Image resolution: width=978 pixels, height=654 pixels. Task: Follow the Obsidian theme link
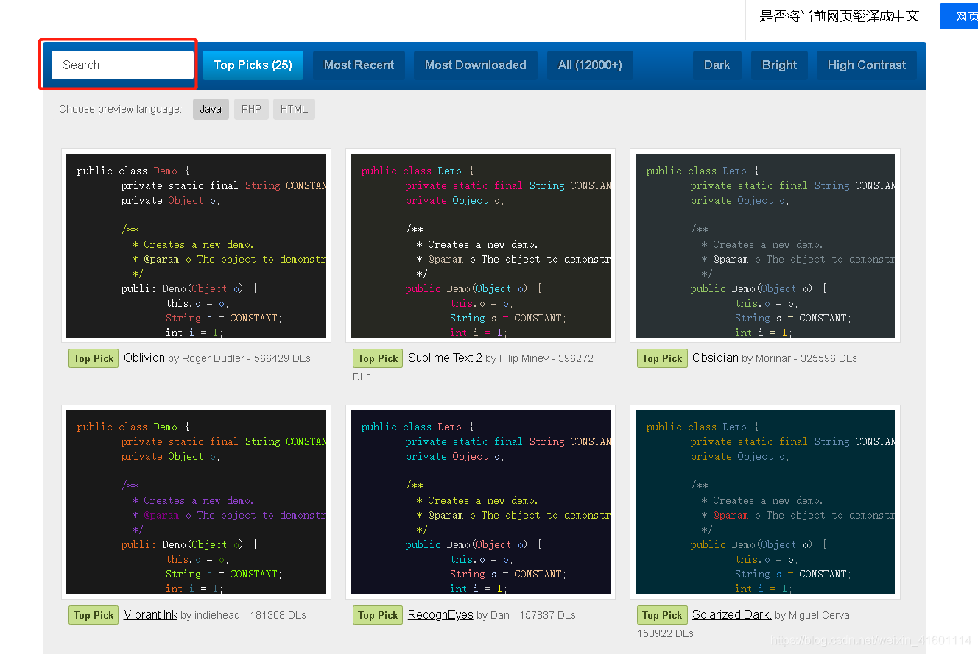point(715,358)
